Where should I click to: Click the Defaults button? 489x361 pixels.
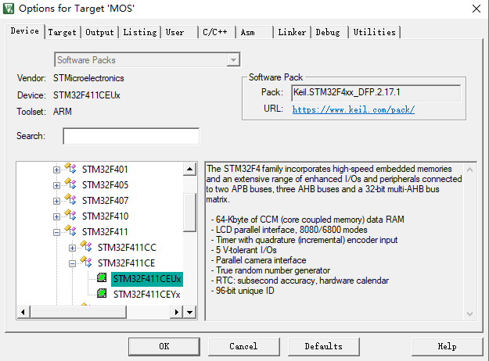point(323,347)
